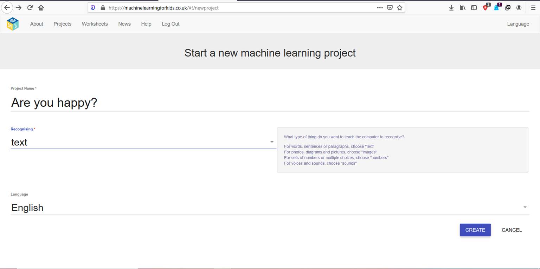Open the Firefox downloads panel
The image size is (540, 269).
tap(451, 7)
